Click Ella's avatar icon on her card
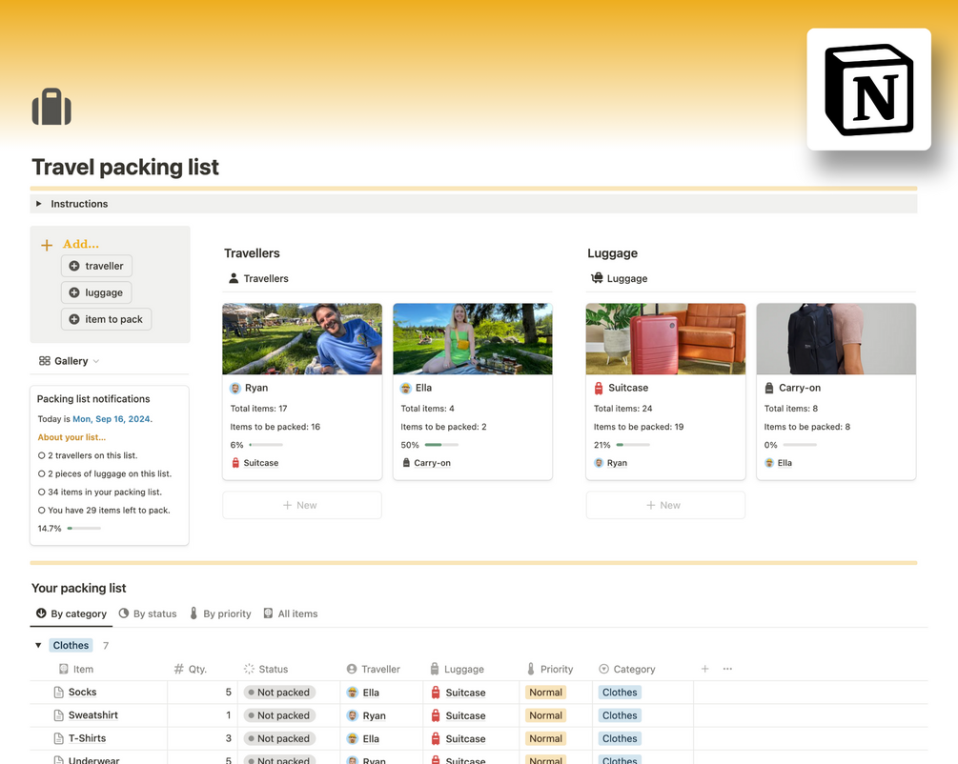Image resolution: width=958 pixels, height=764 pixels. [406, 388]
